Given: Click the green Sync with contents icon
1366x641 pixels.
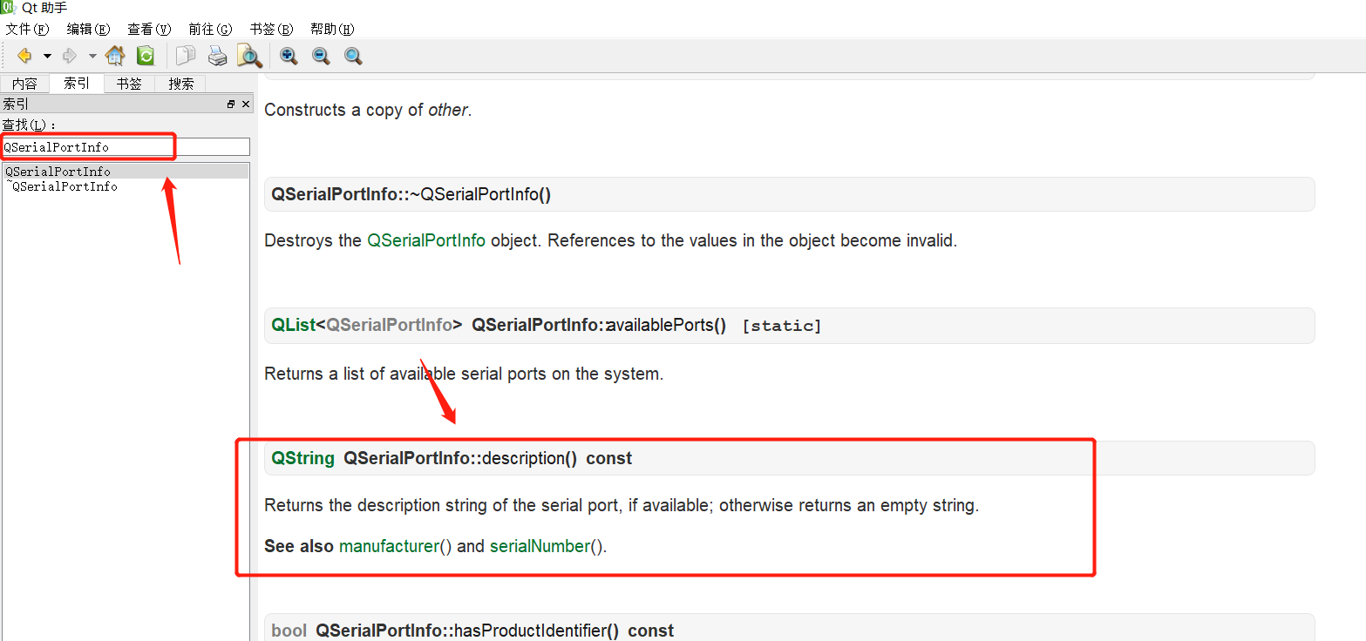Looking at the screenshot, I should tap(146, 56).
